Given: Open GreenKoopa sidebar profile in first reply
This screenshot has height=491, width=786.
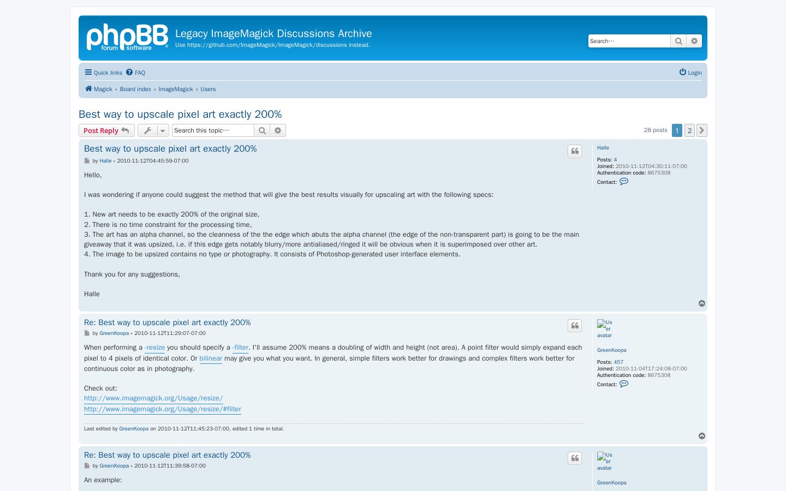Looking at the screenshot, I should [612, 350].
